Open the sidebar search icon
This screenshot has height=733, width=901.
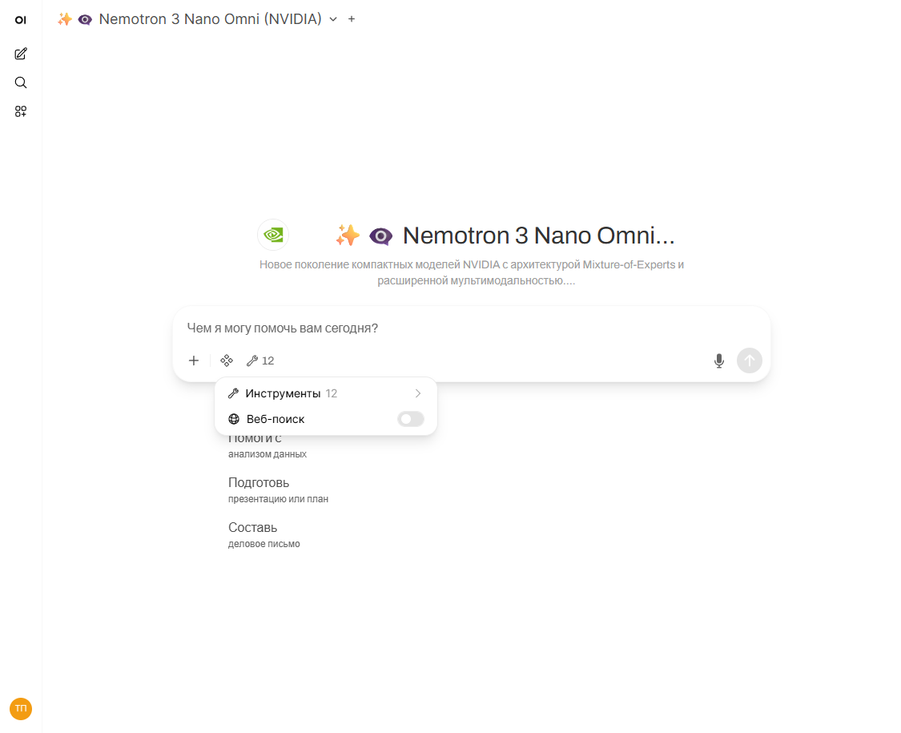pyautogui.click(x=21, y=83)
